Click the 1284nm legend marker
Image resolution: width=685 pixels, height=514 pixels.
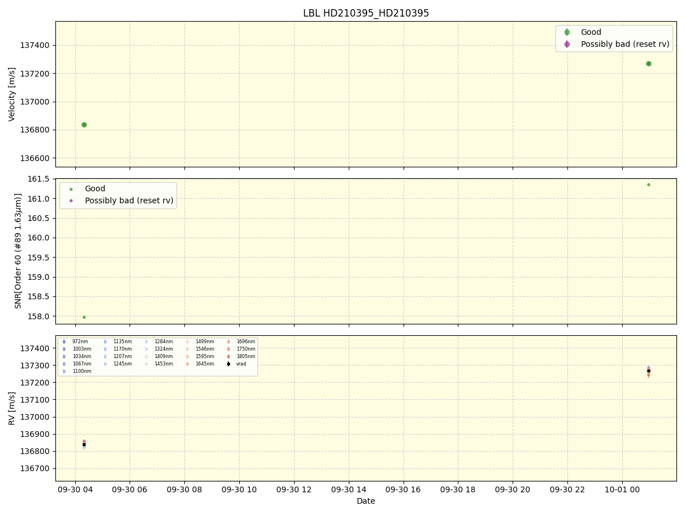tap(146, 342)
